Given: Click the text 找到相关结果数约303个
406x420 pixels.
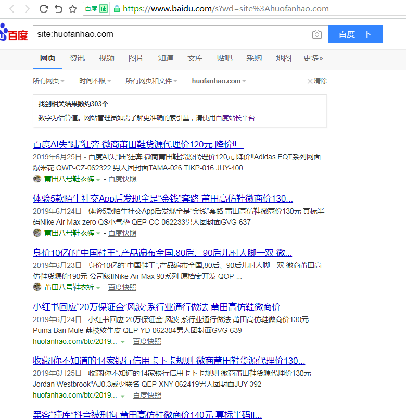Looking at the screenshot, I should click(73, 104).
